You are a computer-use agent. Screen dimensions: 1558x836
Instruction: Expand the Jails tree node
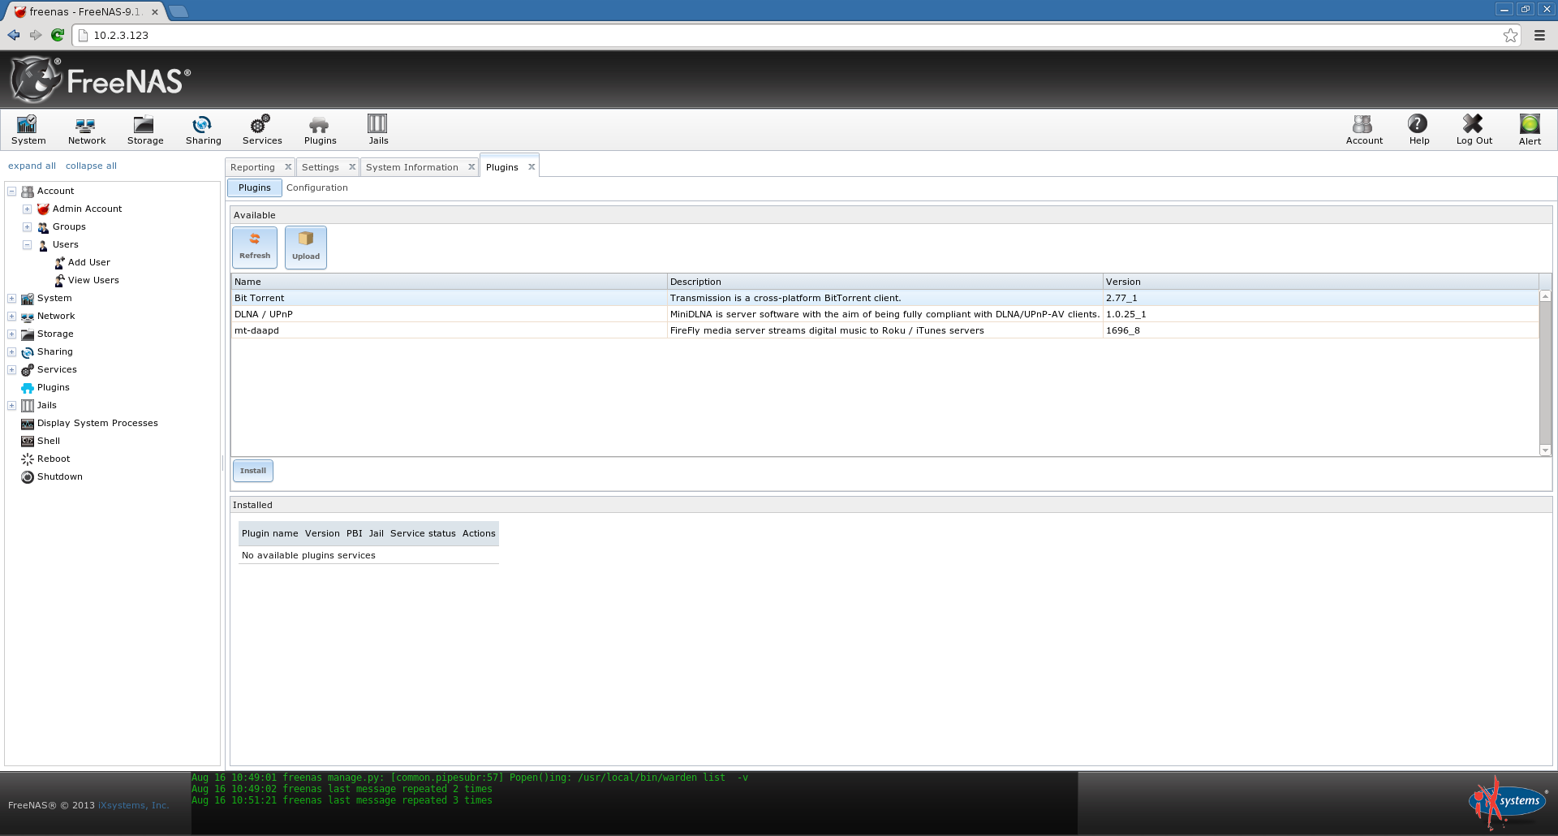point(12,405)
